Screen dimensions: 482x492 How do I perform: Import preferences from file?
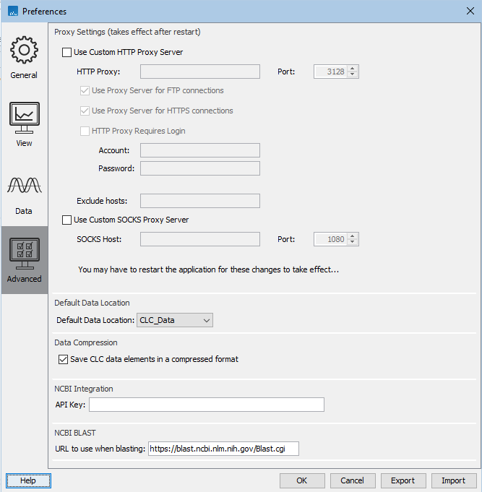pos(453,480)
